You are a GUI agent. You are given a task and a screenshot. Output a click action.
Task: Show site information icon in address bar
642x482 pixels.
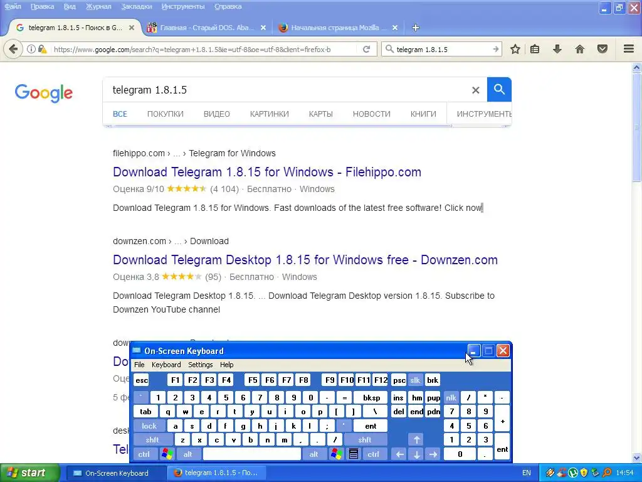tap(31, 49)
